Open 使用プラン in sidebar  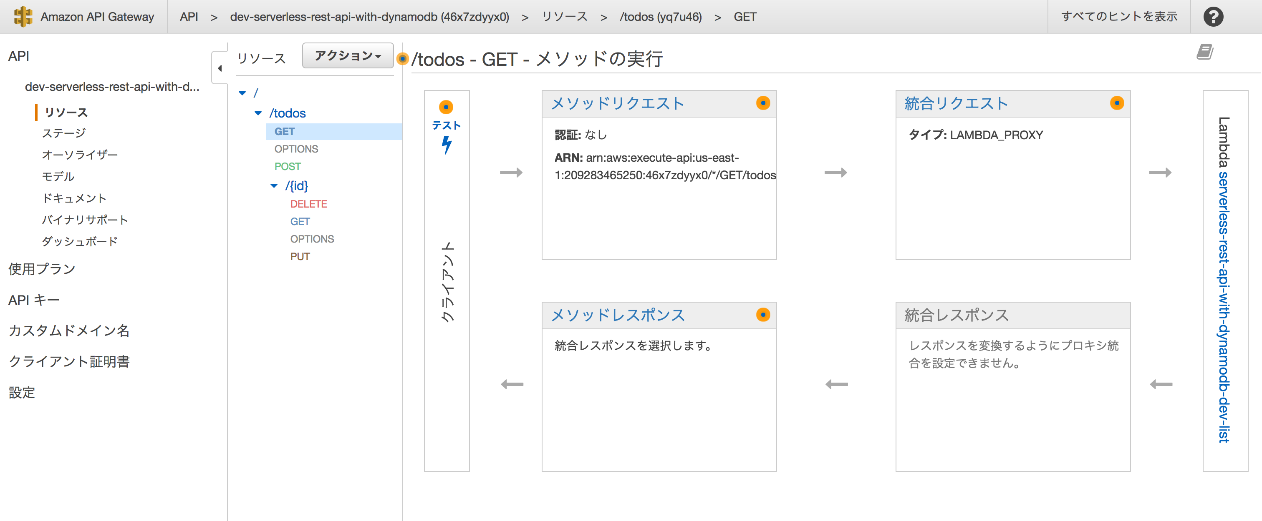(42, 268)
